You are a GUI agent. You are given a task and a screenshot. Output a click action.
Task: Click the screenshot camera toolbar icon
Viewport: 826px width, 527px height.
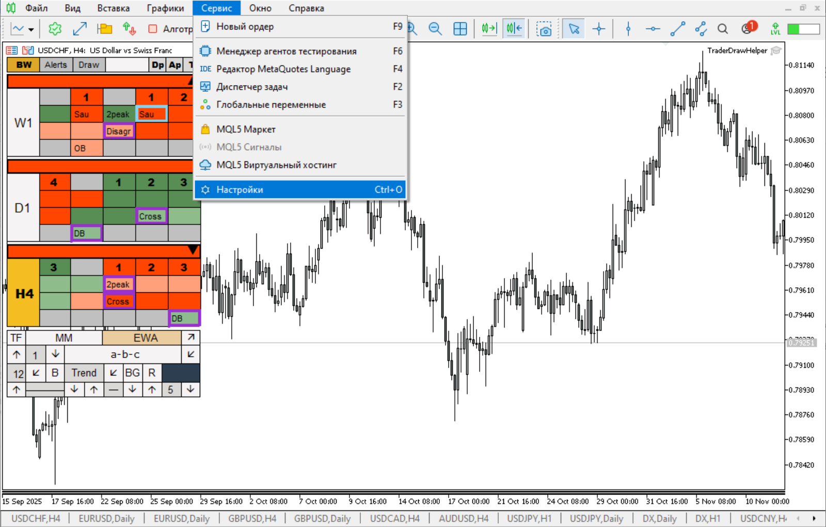[x=544, y=29]
